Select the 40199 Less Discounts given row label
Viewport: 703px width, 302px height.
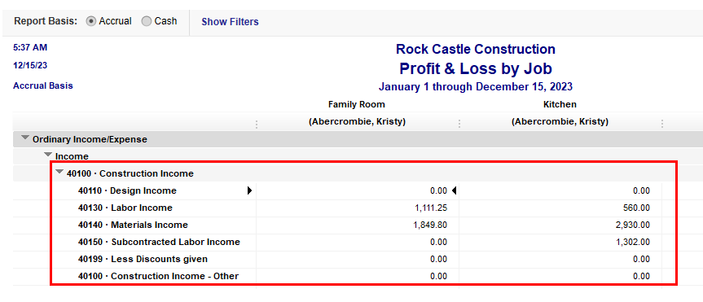tap(143, 259)
